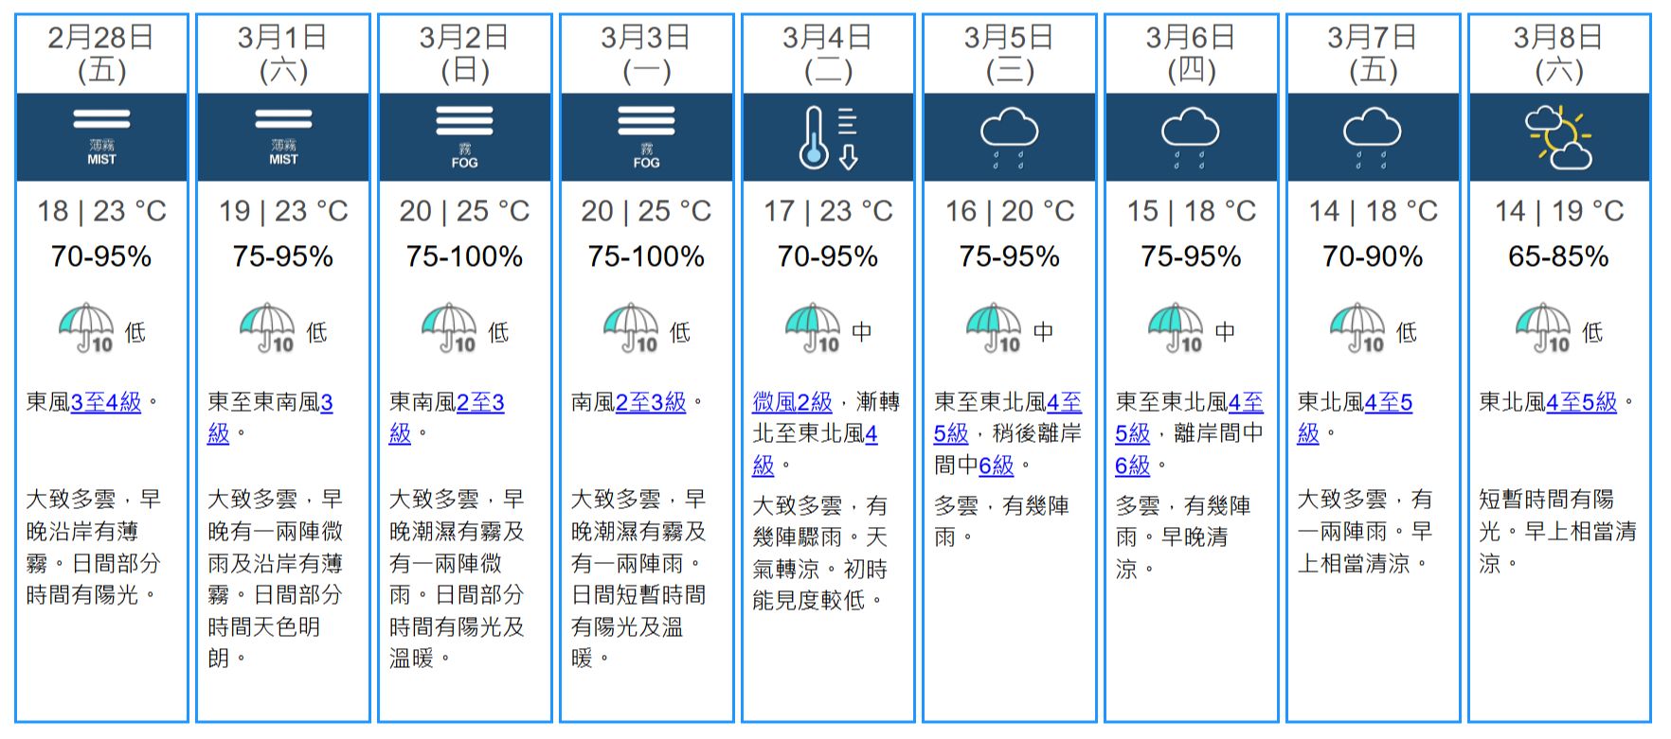
Task: Select the sunny intervals icon for March 8
Action: (1557, 137)
